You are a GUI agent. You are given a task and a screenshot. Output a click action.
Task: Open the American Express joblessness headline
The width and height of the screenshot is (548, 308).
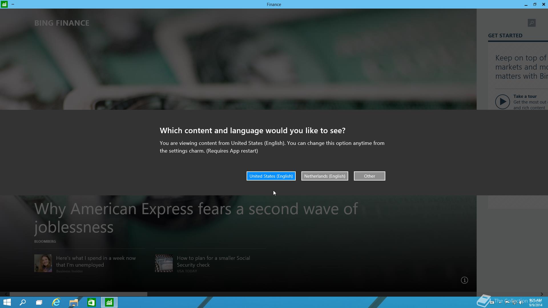196,218
